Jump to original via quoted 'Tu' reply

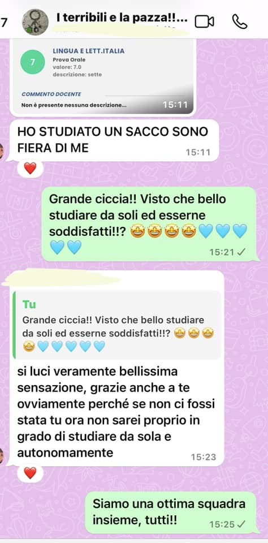116,325
